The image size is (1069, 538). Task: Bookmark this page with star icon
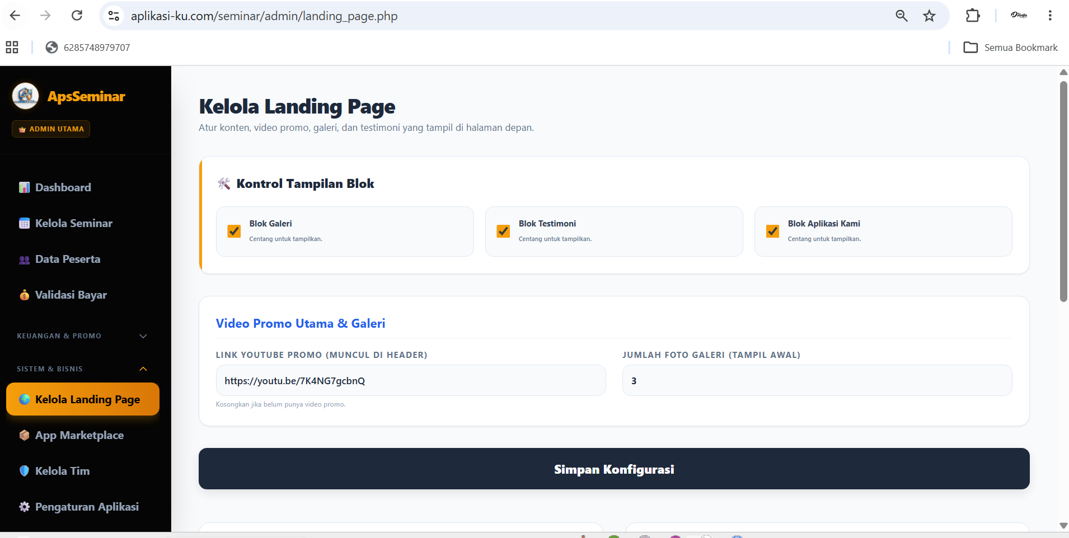(929, 16)
